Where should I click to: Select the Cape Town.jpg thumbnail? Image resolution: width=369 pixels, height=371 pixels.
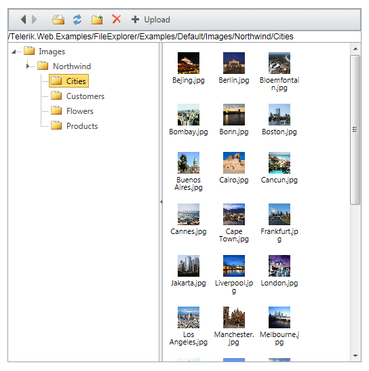(x=234, y=214)
